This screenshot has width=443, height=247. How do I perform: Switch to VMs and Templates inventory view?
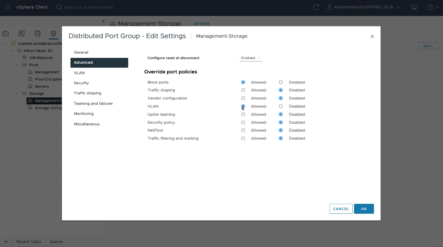[x=21, y=34]
